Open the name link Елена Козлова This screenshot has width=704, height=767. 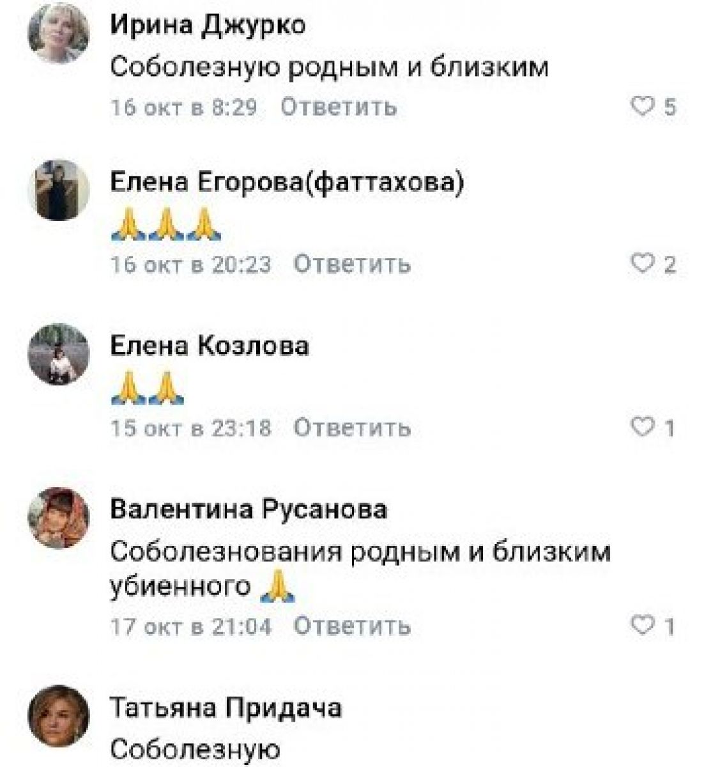[210, 346]
